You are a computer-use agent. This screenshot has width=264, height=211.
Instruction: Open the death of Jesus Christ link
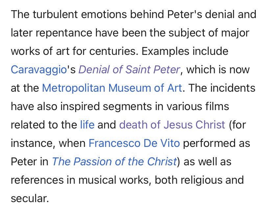[x=172, y=125]
